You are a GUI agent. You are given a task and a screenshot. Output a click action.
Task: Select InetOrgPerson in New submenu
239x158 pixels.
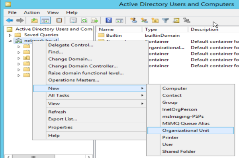190,109
